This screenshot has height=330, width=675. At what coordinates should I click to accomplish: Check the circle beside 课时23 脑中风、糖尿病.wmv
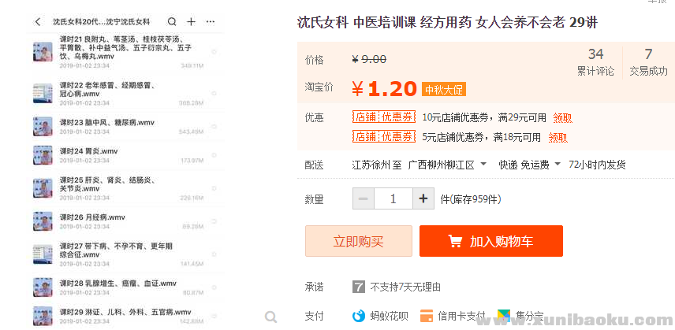tap(214, 126)
